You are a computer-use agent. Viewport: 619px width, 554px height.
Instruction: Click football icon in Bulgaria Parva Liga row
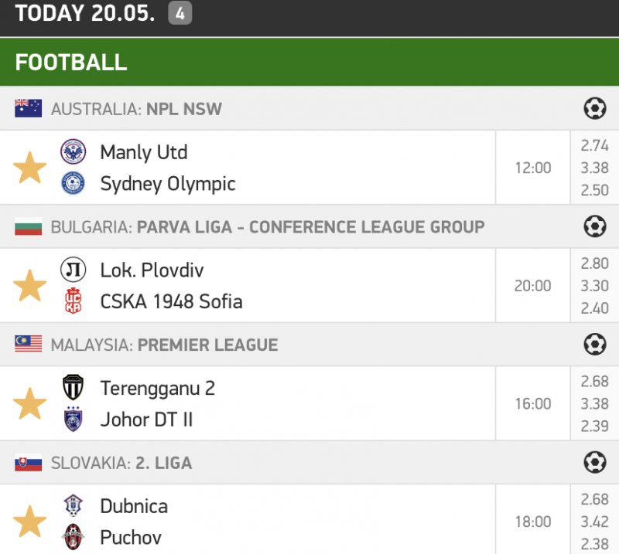[x=594, y=227]
